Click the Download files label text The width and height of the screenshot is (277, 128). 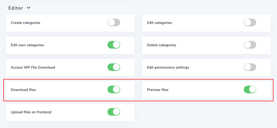coord(23,90)
